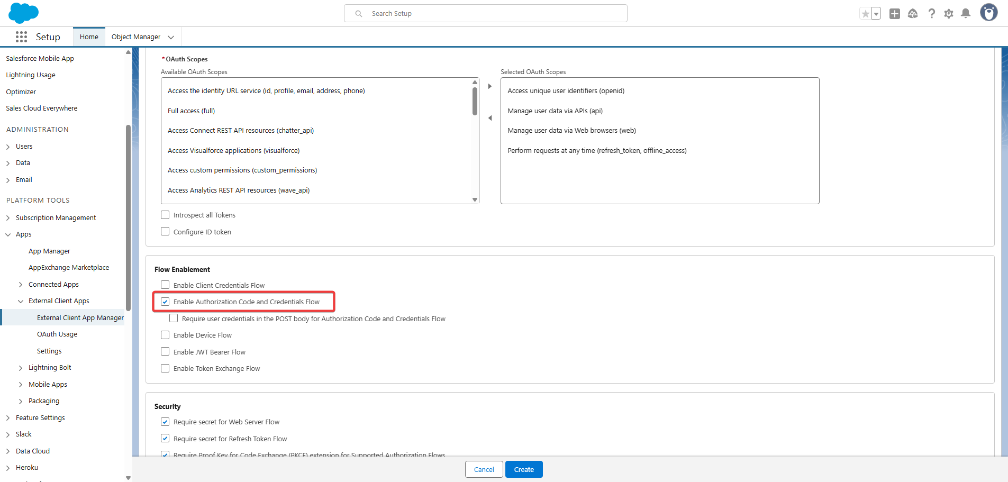1008x482 pixels.
Task: Check Configure ID token
Action: point(165,232)
